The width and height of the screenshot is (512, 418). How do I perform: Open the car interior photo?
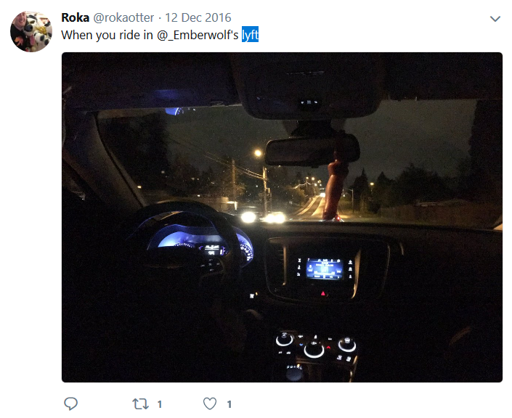click(282, 217)
